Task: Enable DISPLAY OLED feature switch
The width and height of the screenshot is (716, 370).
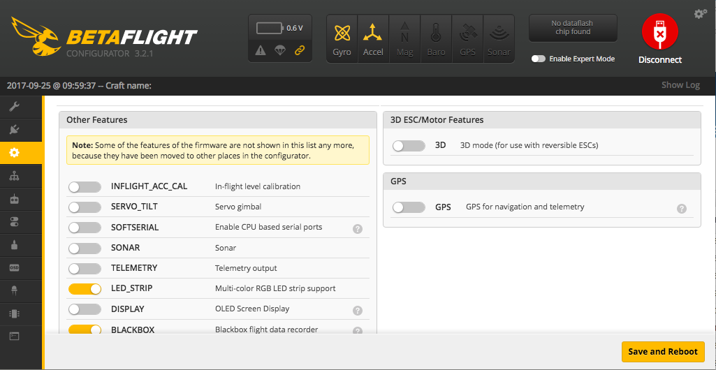Action: (x=85, y=309)
